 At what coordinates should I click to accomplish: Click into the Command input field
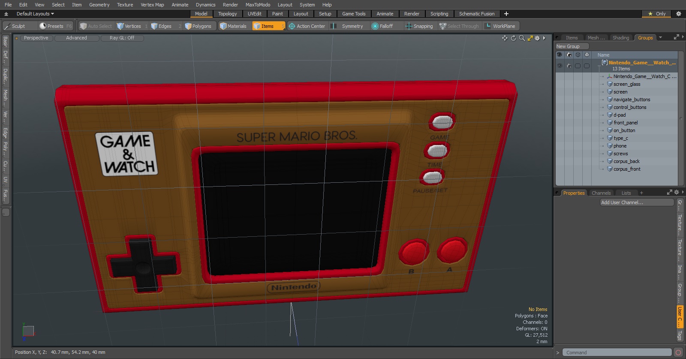[x=617, y=353]
